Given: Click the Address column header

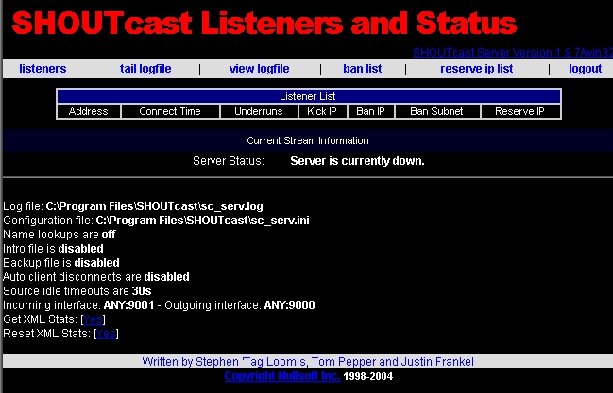Looking at the screenshot, I should click(89, 111).
